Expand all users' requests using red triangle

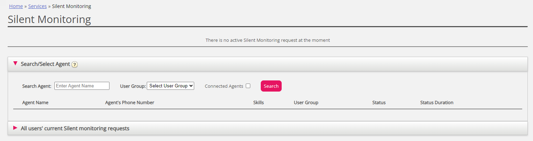point(15,128)
